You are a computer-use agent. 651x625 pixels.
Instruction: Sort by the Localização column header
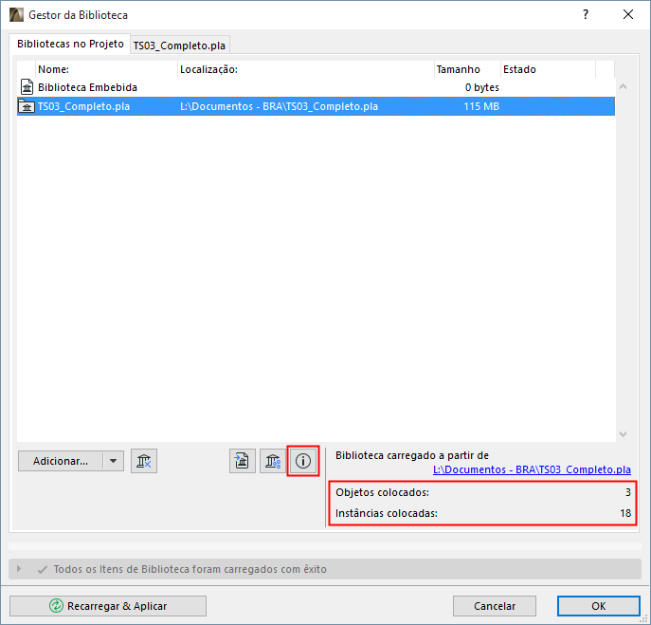tap(306, 69)
